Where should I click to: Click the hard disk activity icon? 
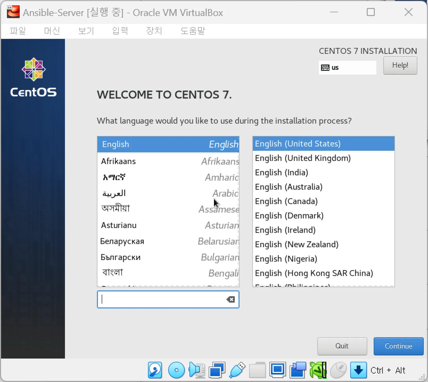[155, 370]
